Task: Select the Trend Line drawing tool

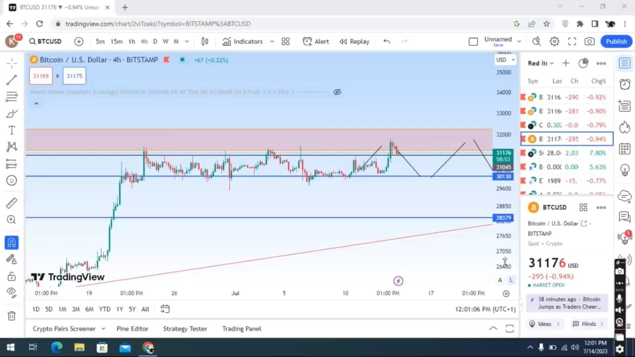Action: point(12,80)
